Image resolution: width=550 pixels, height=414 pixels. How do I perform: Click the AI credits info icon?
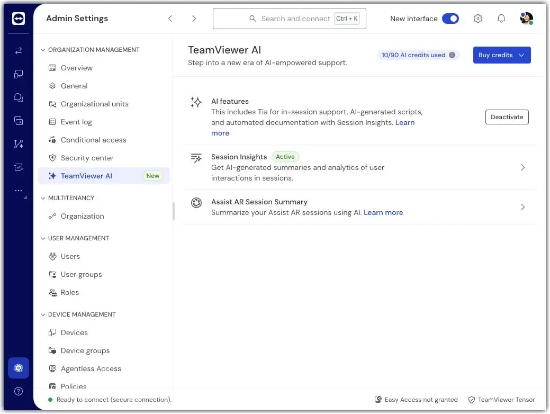pos(452,55)
